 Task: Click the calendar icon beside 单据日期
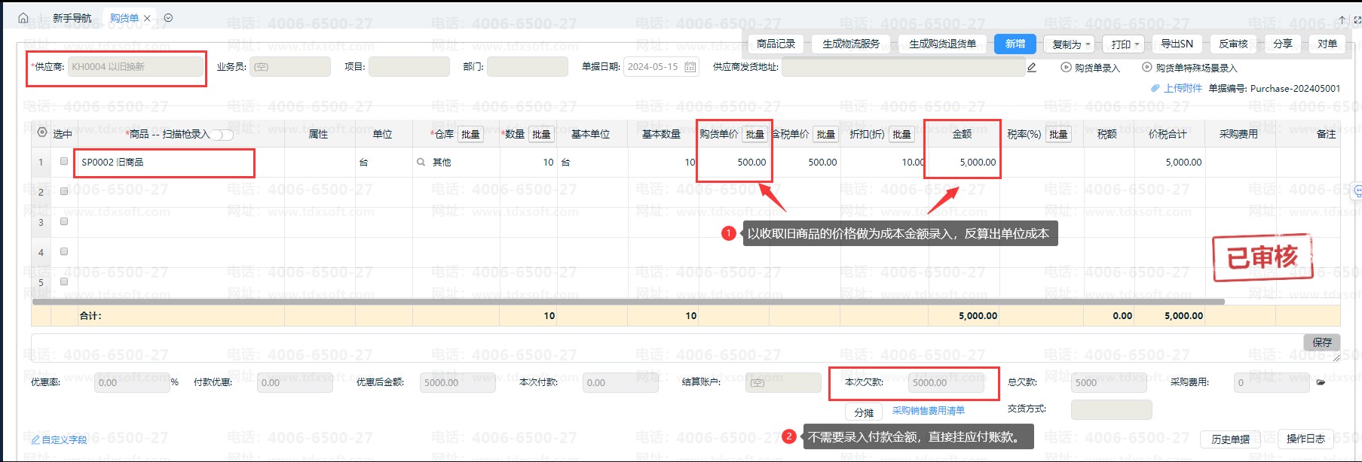click(x=690, y=67)
